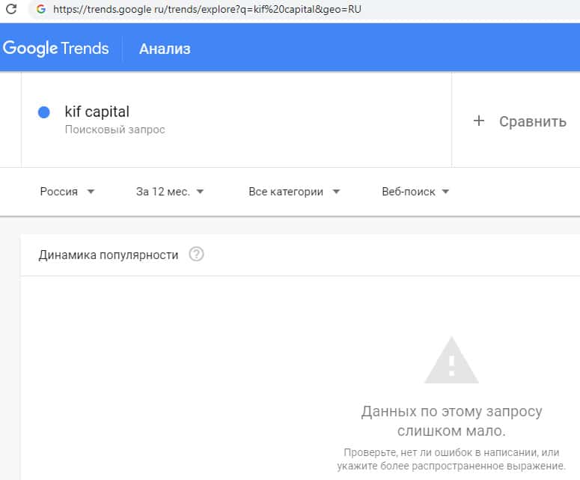Click the kif capital search term field
Screen dimensions: 580x480
(x=97, y=112)
